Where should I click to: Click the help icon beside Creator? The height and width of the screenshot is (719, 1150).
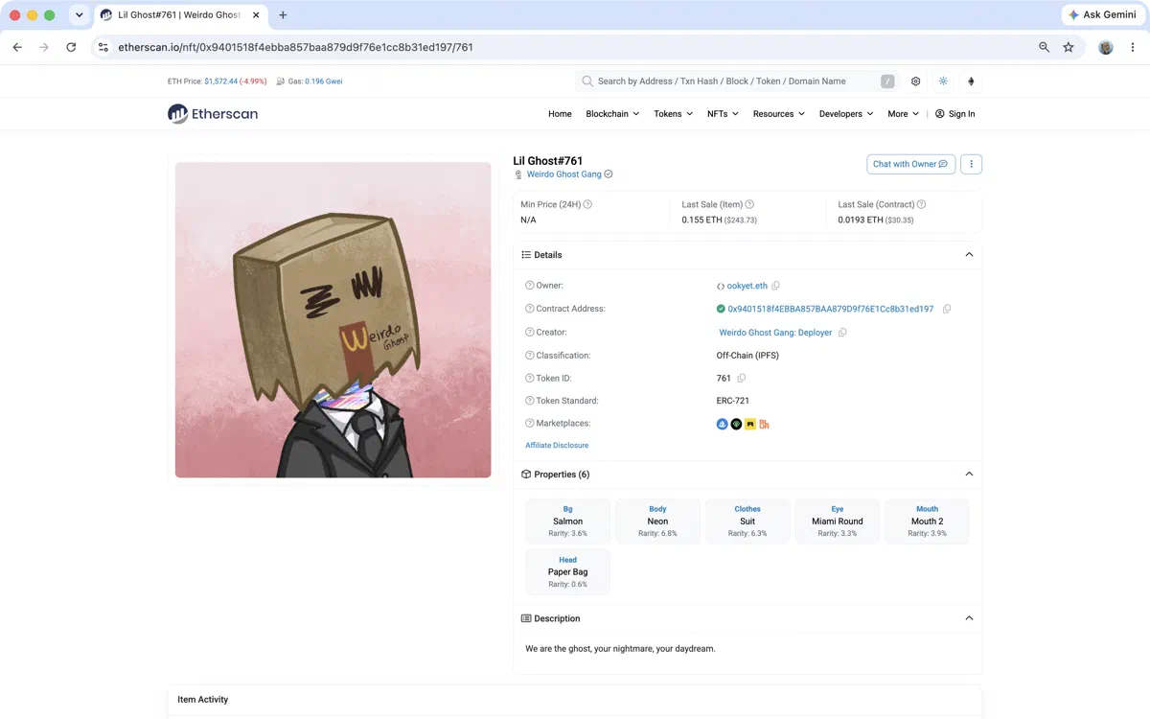tap(529, 333)
